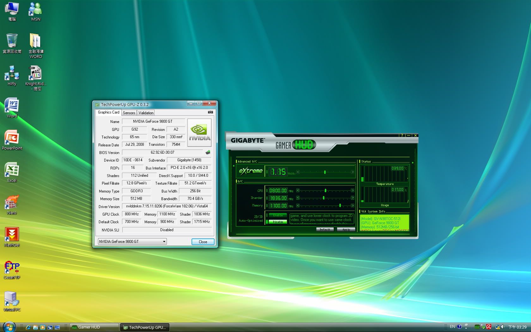This screenshot has width=531, height=332.
Task: Click the HUD tray icon
Action: coord(477,327)
